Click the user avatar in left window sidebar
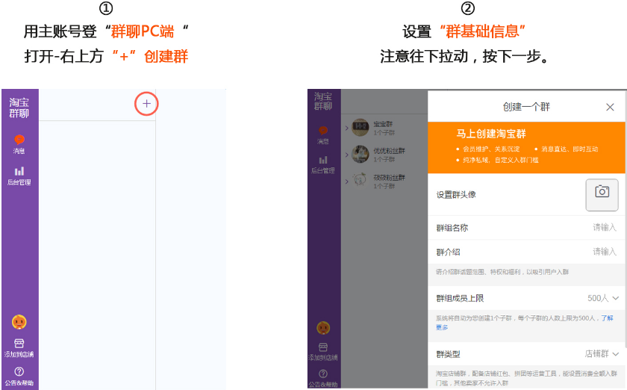627x390 pixels. pyautogui.click(x=19, y=322)
